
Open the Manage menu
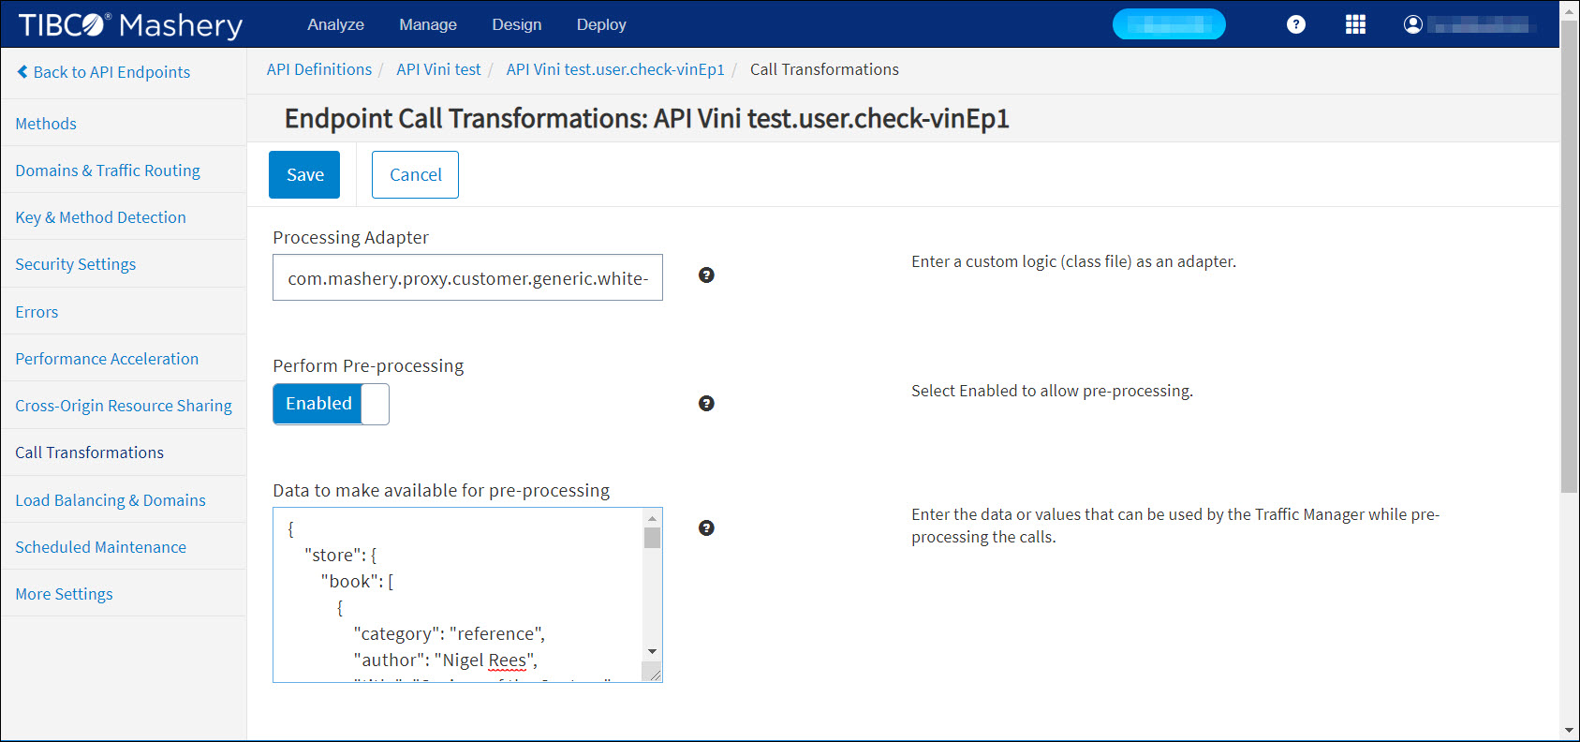[x=427, y=24]
